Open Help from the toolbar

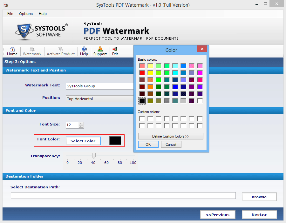(84, 51)
